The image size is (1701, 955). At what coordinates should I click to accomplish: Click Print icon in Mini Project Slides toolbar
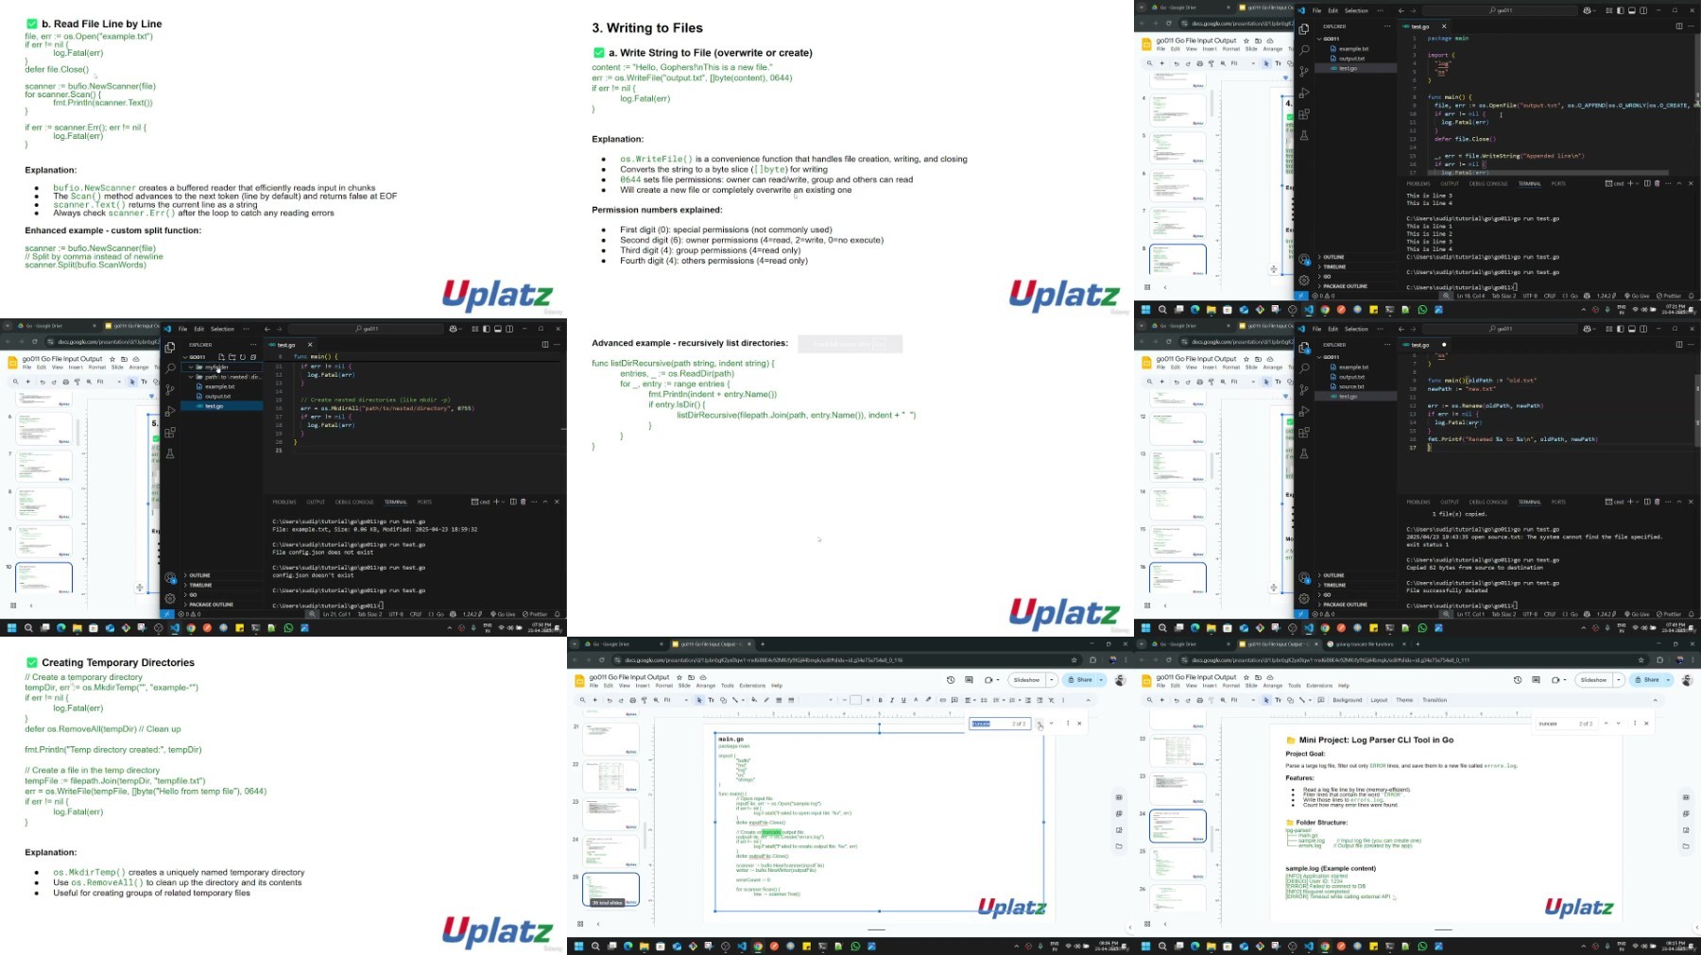pos(1199,700)
